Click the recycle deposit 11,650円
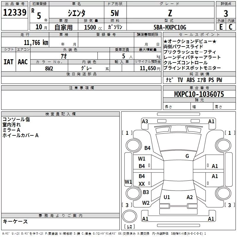Image resolution: width=237 pixels, height=237 pixels. [x=150, y=68]
